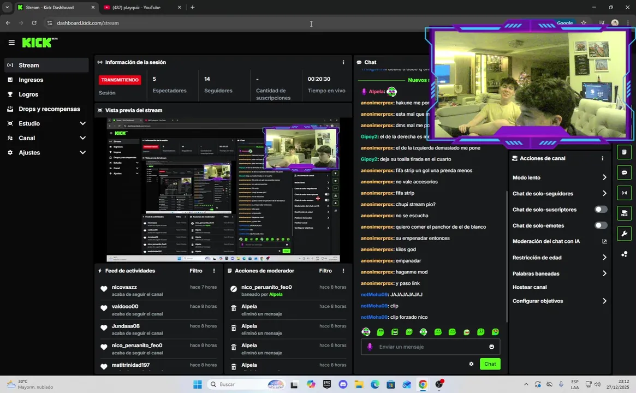This screenshot has width=636, height=393.
Task: Send message with green Chat button
Action: [x=490, y=364]
